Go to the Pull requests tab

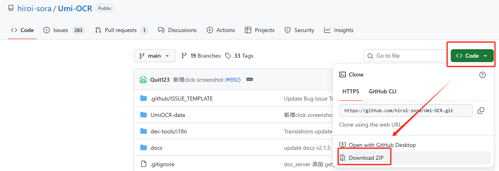coord(121,30)
